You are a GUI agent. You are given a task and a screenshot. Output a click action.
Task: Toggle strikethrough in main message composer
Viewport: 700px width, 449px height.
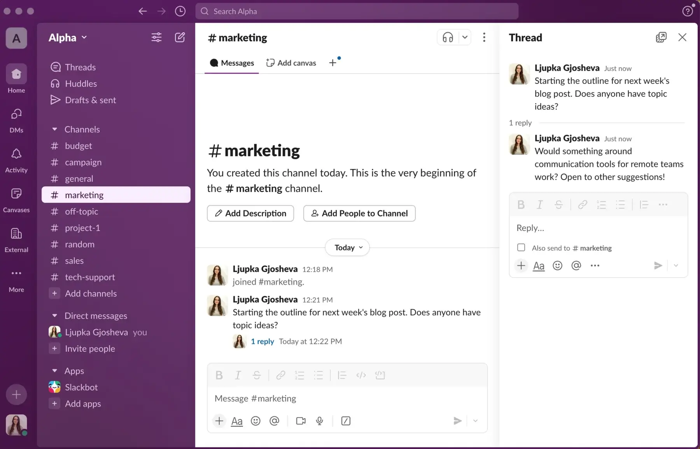coord(257,375)
